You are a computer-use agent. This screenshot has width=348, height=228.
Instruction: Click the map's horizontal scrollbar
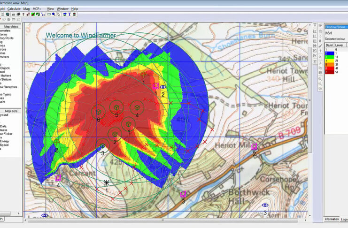point(164,220)
